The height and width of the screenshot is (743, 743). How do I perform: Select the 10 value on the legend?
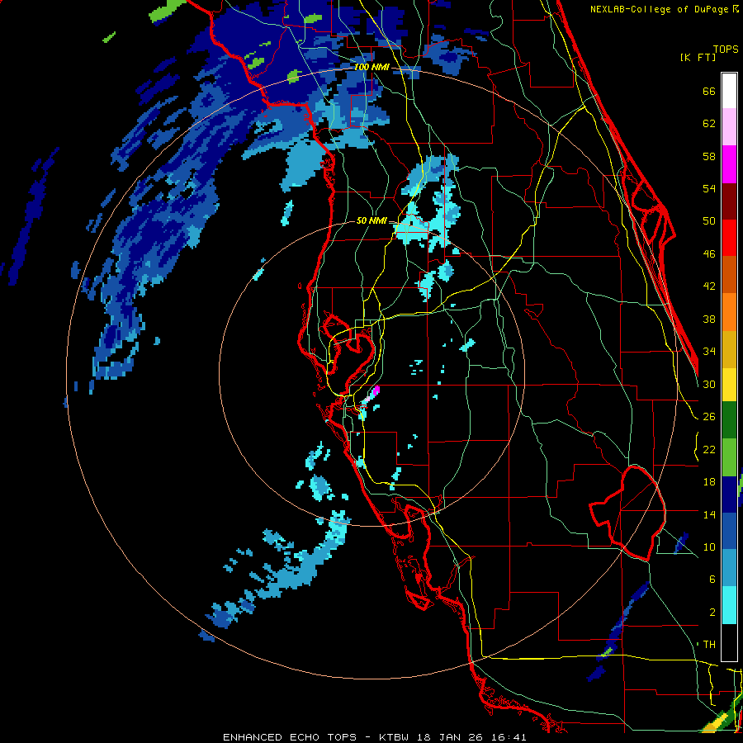coord(709,547)
